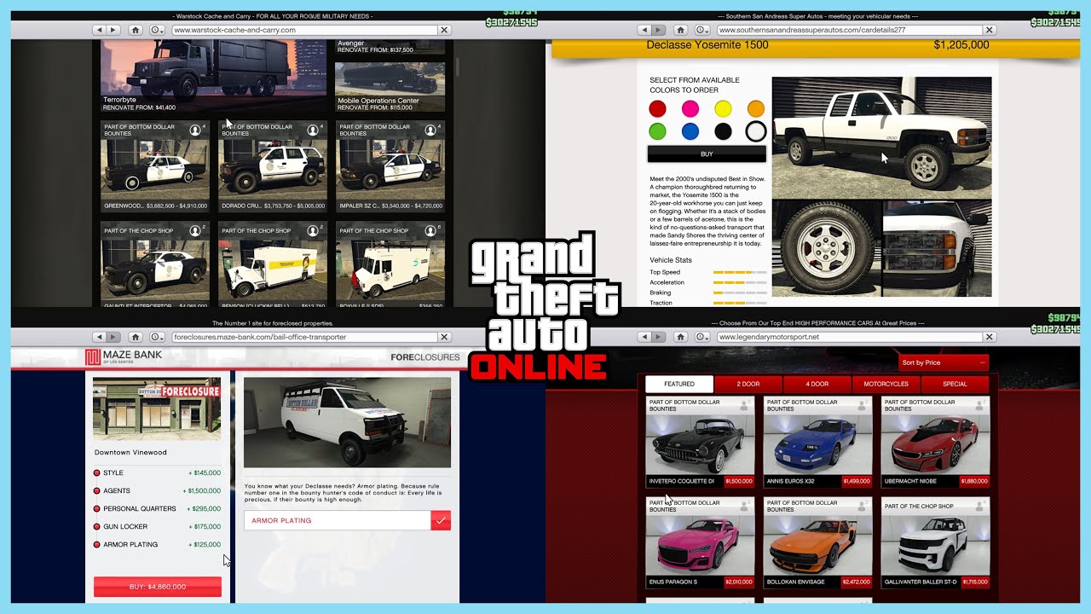Close the Legendary Motorsport browser
The height and width of the screenshot is (614, 1091).
coord(990,337)
